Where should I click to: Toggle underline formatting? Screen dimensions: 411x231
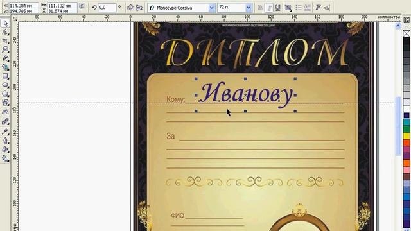tap(278, 8)
